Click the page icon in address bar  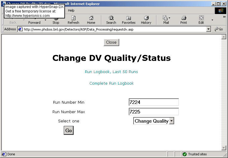point(20,29)
